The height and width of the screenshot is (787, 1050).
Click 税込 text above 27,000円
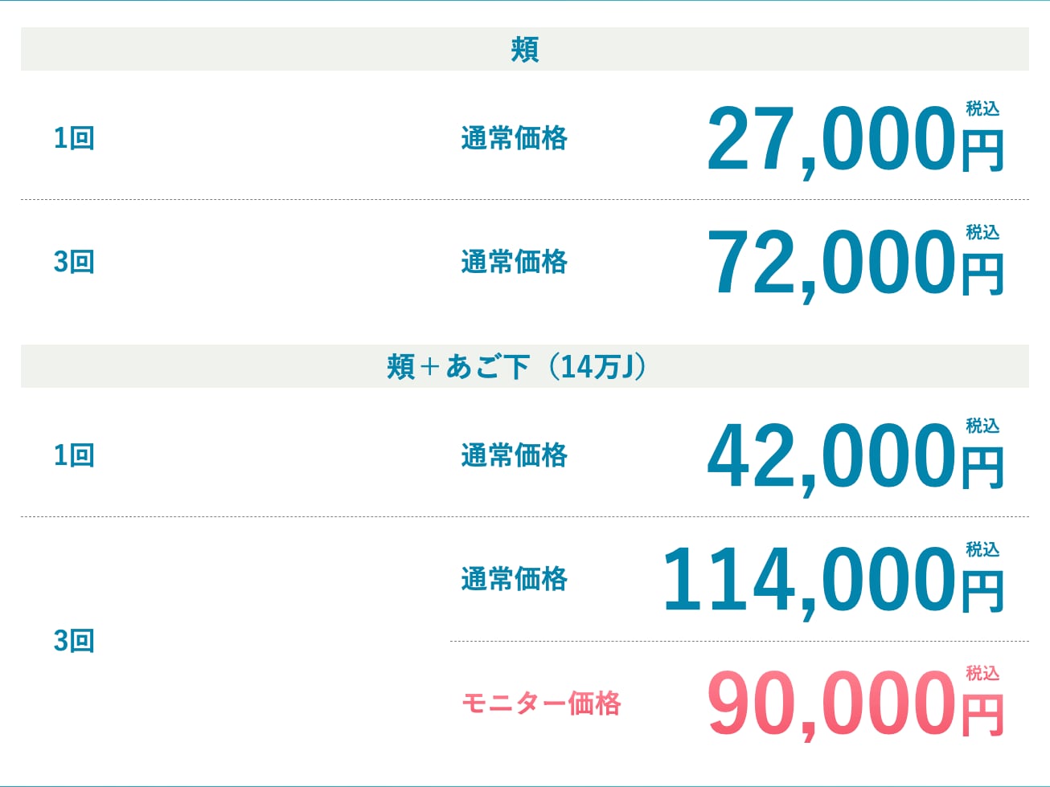tap(982, 108)
